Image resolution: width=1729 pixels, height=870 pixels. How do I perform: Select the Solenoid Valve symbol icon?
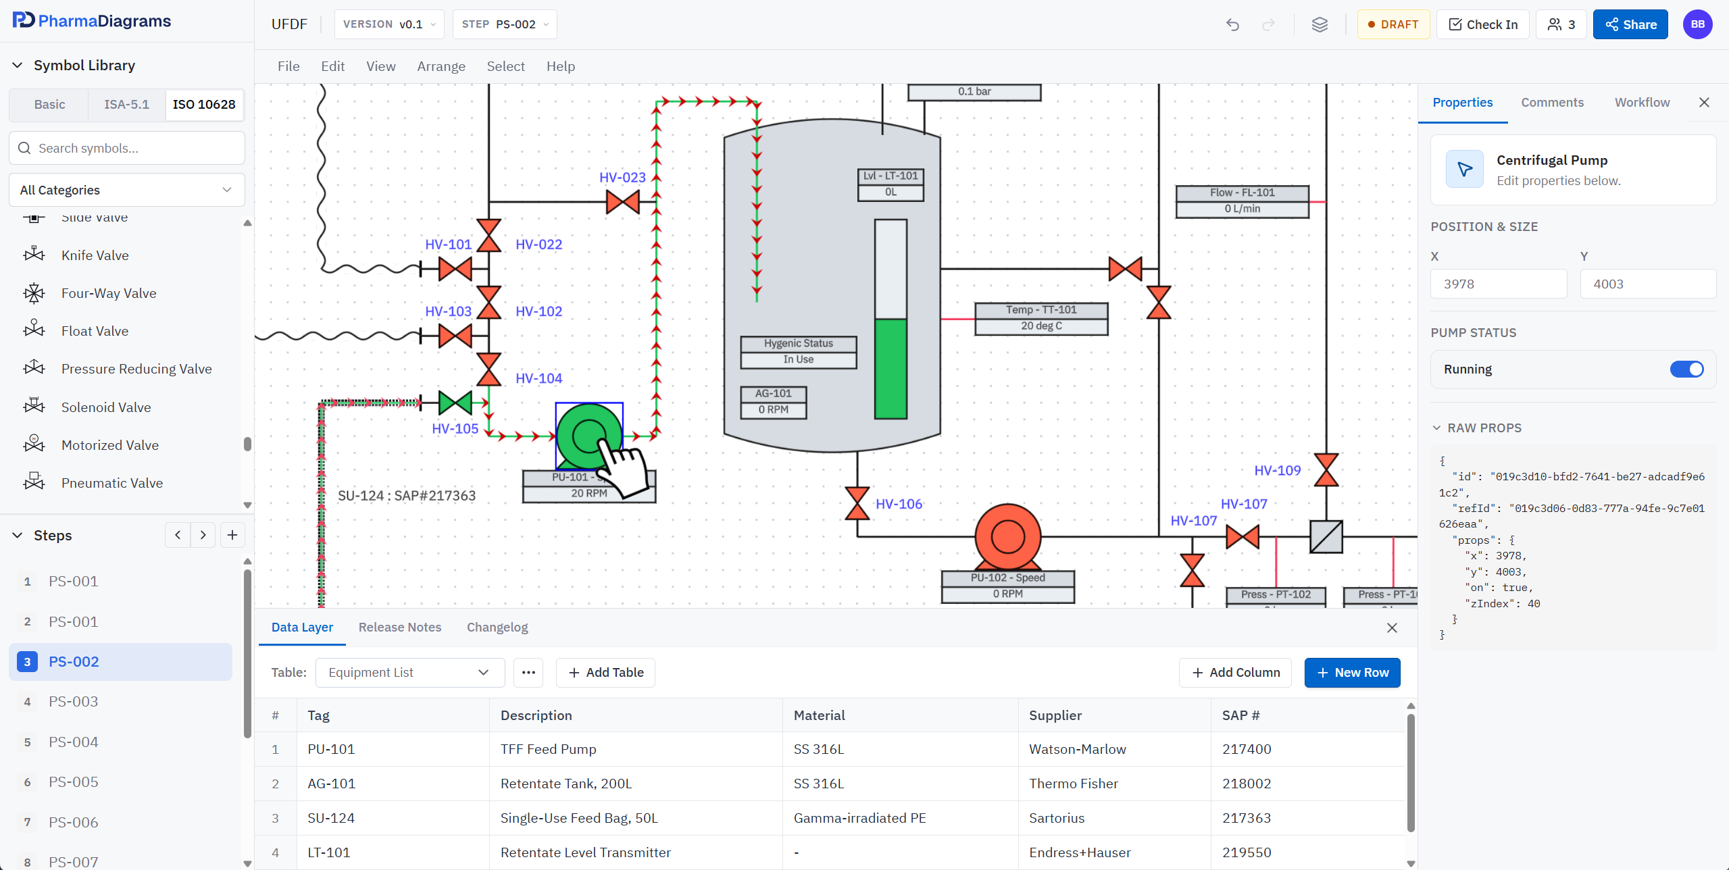(34, 407)
